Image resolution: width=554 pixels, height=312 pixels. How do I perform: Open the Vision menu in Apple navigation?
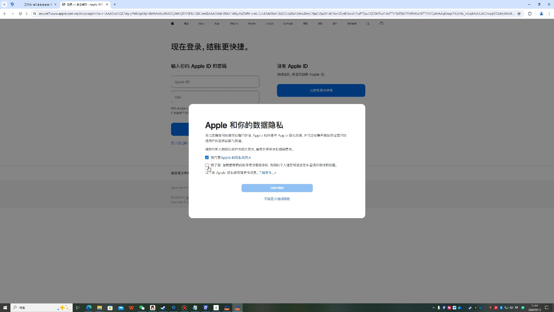coord(269,24)
